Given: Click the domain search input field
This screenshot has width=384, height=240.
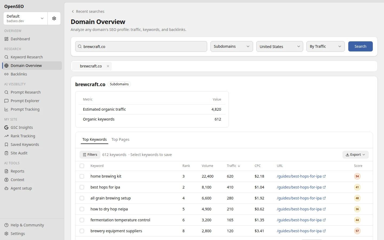Looking at the screenshot, I should coord(141,46).
